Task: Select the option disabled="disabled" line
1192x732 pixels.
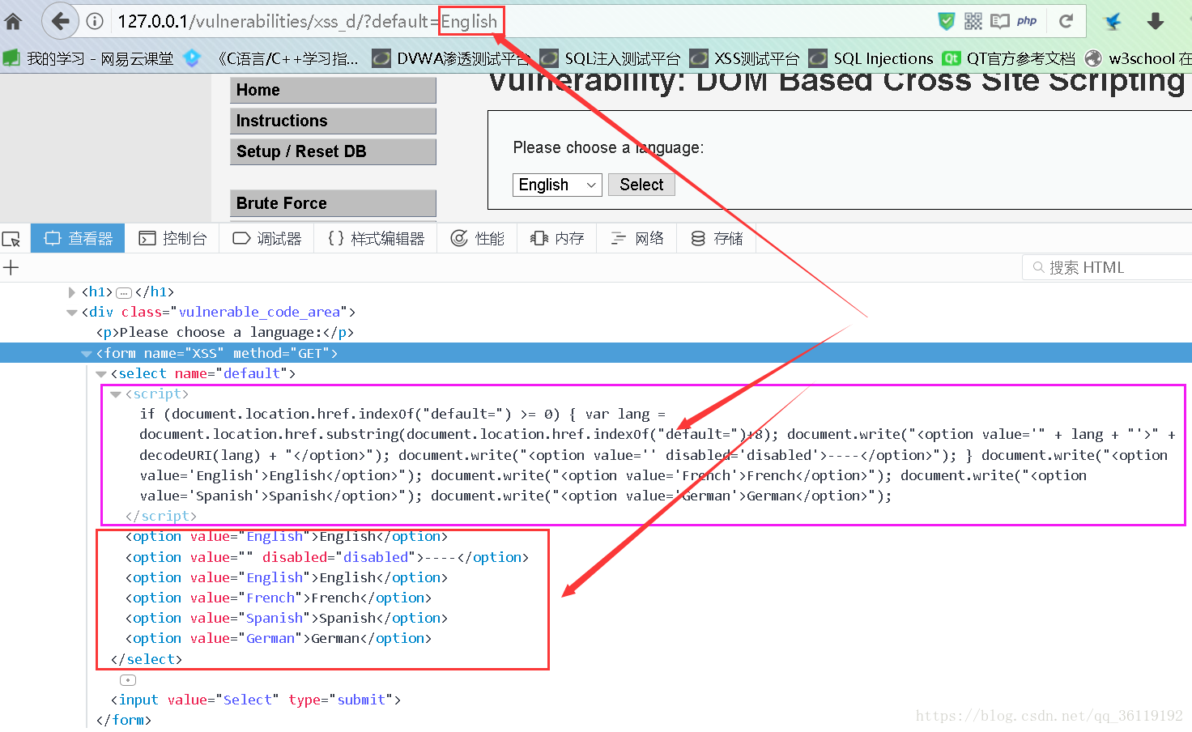Action: tap(327, 557)
